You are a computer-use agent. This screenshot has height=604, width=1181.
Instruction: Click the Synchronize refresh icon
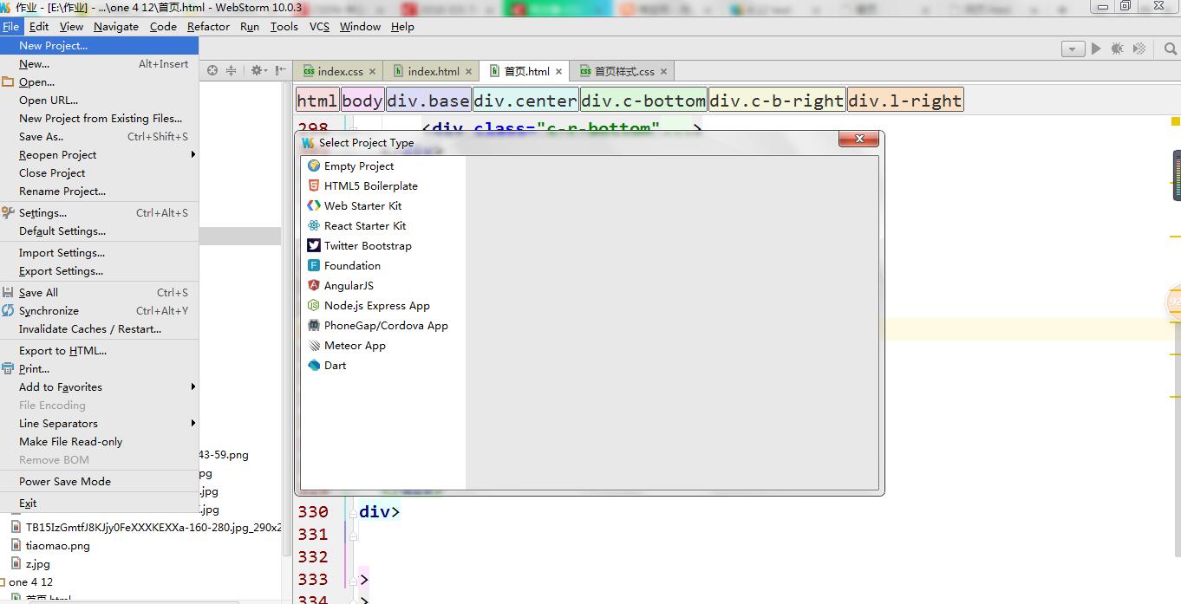pyautogui.click(x=8, y=310)
